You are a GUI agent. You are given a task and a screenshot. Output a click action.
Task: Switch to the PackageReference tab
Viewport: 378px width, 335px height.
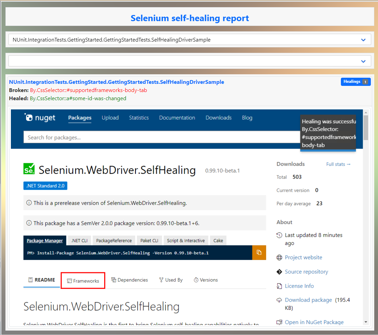pos(114,241)
